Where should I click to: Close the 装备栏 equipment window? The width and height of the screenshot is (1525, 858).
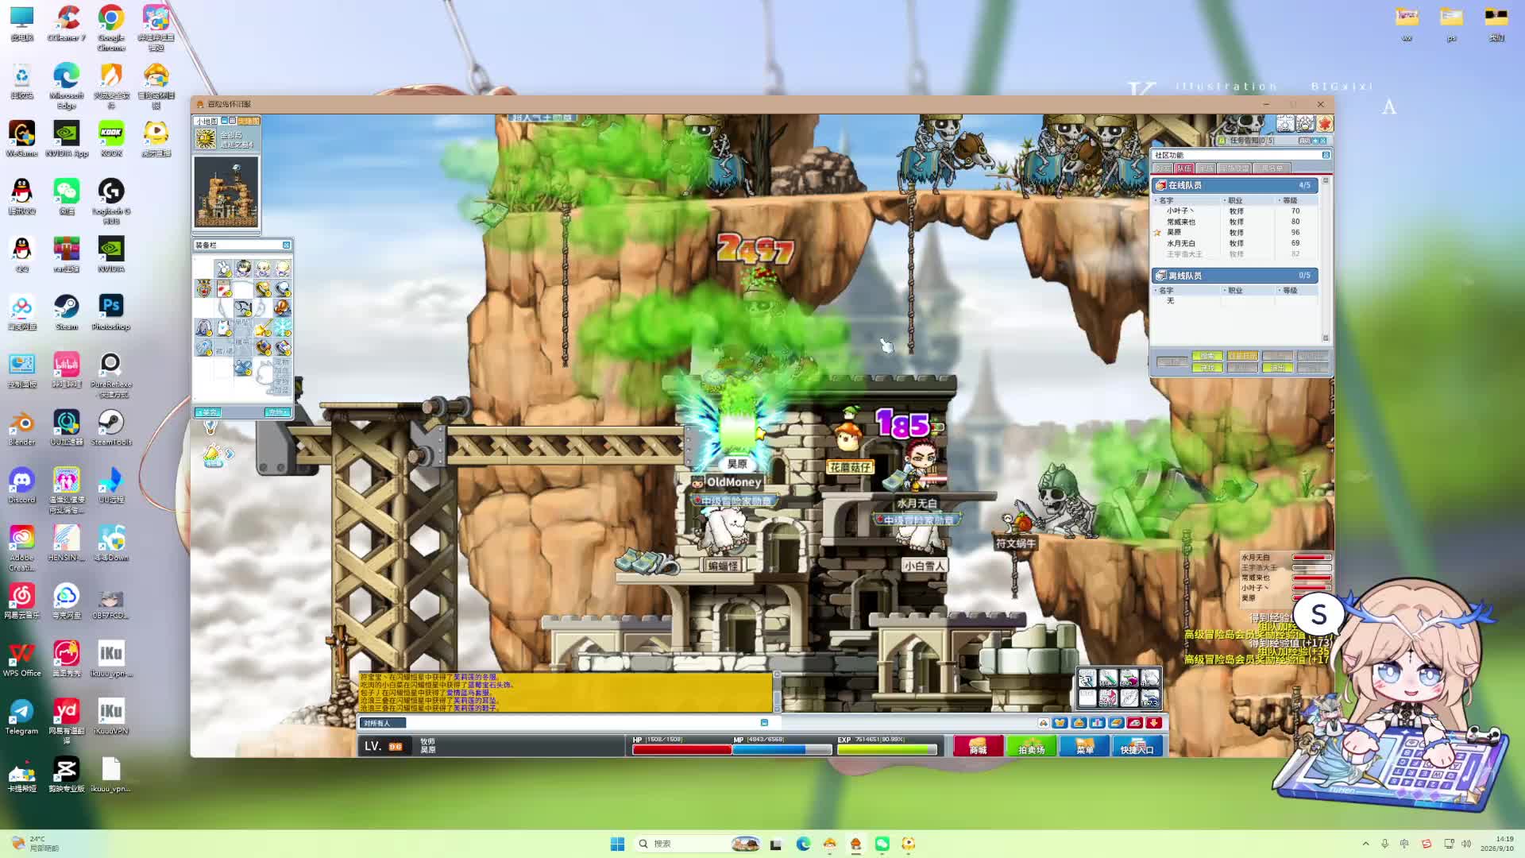point(287,245)
